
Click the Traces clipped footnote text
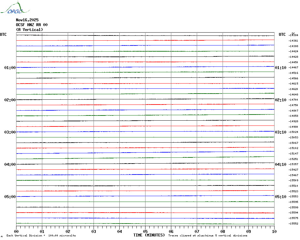(x=208, y=235)
